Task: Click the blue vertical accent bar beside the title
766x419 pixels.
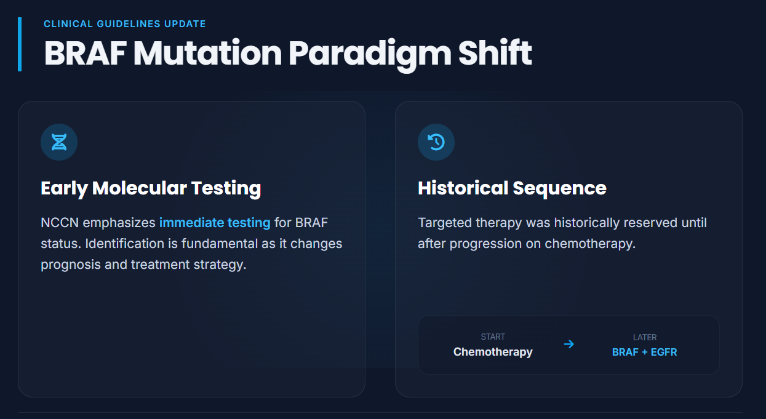Action: pyautogui.click(x=20, y=44)
